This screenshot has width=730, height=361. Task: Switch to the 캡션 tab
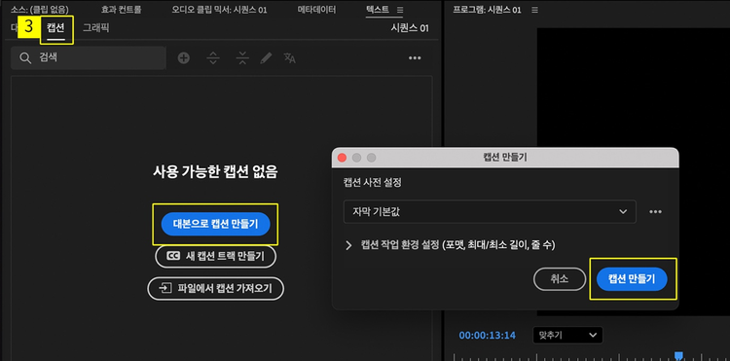[55, 28]
